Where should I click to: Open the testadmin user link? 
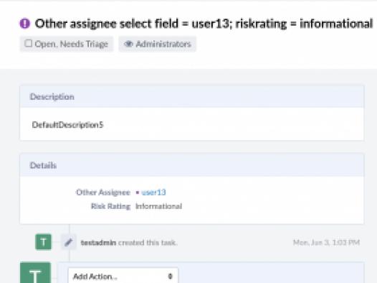click(x=99, y=243)
